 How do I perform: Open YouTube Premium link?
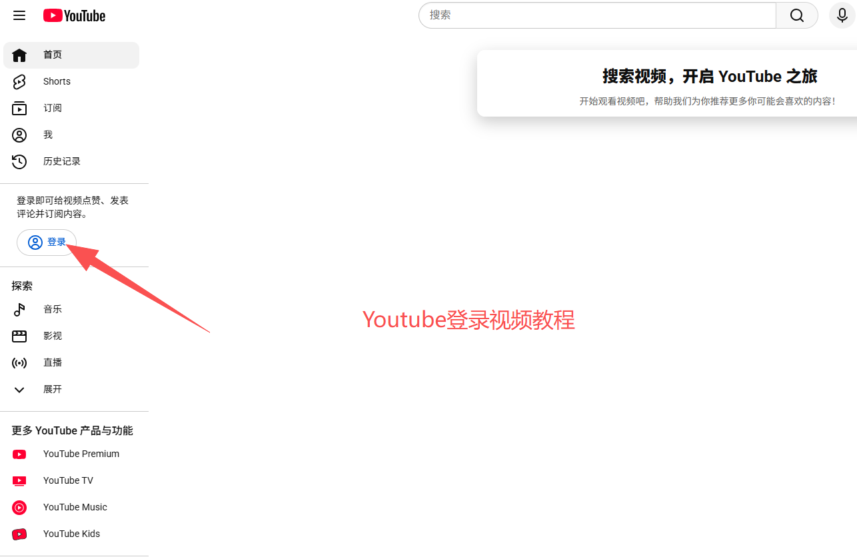point(71,454)
